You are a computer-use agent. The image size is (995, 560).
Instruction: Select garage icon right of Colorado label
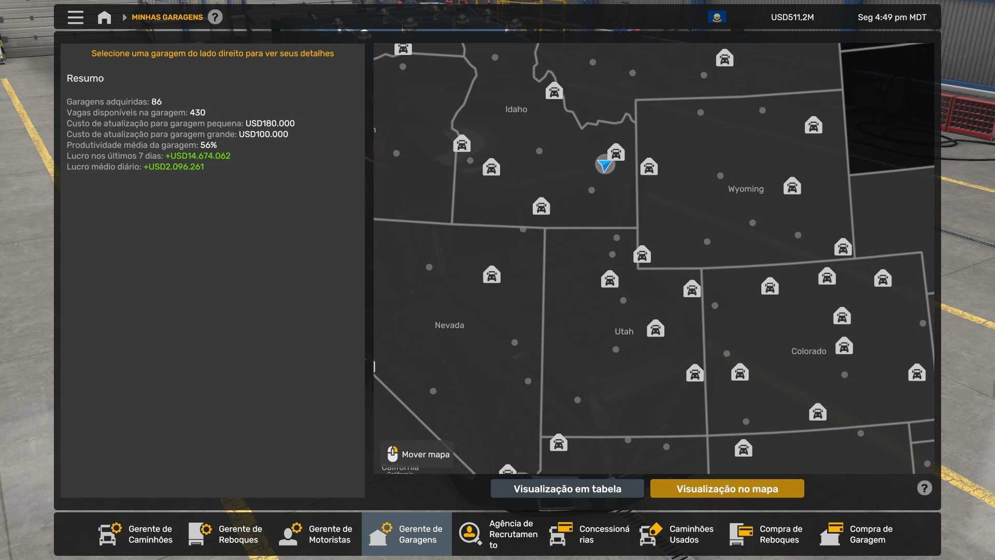tap(844, 346)
